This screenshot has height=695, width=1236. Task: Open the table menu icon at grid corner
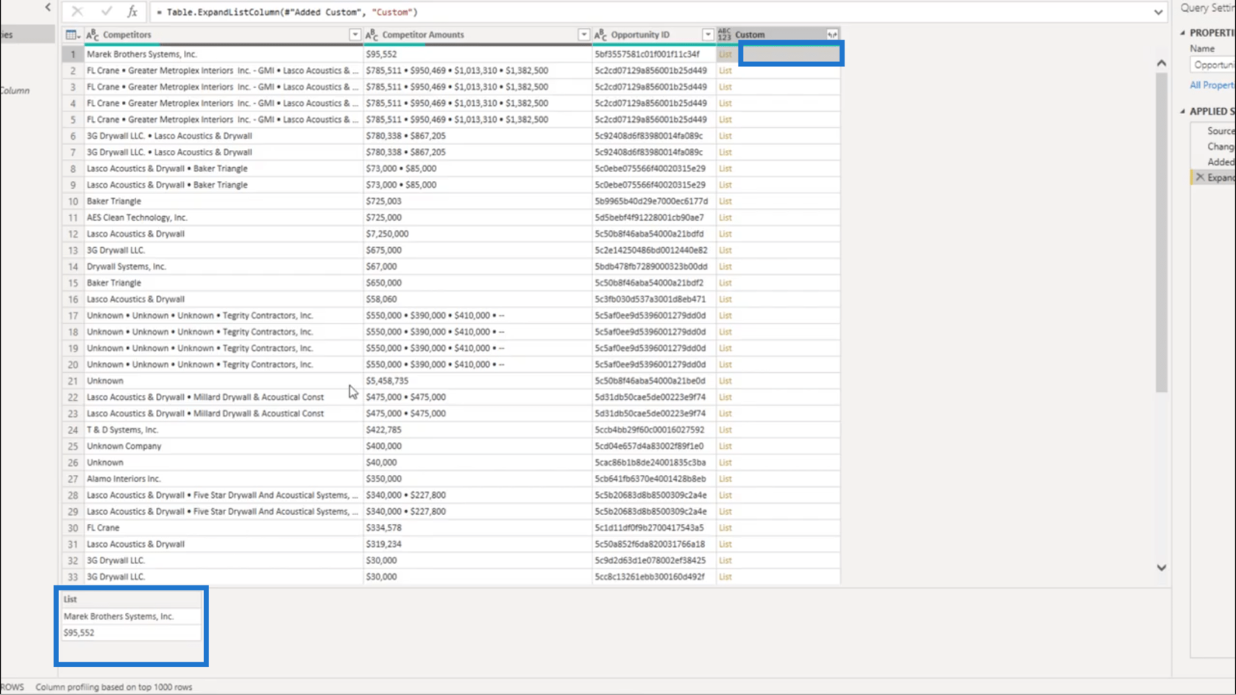pyautogui.click(x=72, y=35)
